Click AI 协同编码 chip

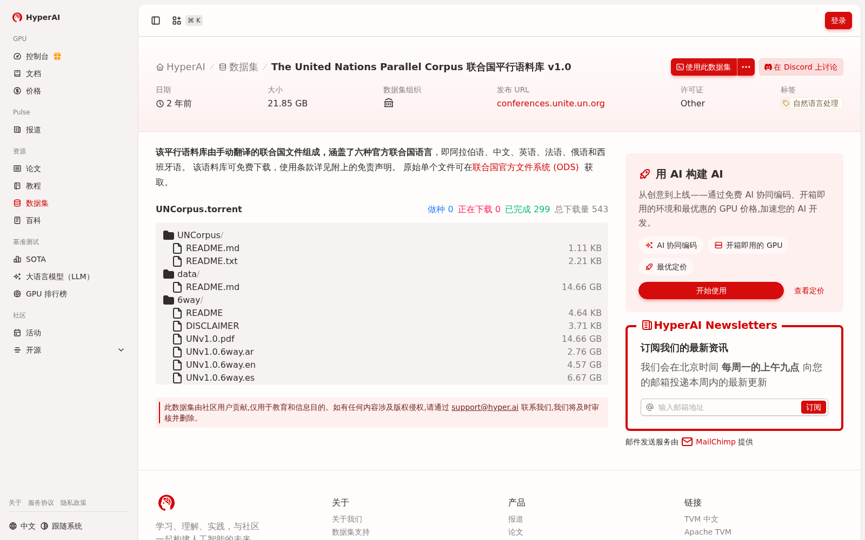(x=671, y=245)
